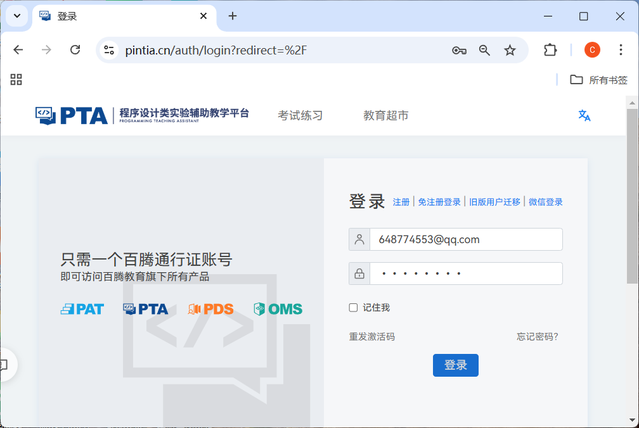This screenshot has width=639, height=428.
Task: Click the blue 登录 button
Action: click(x=456, y=365)
